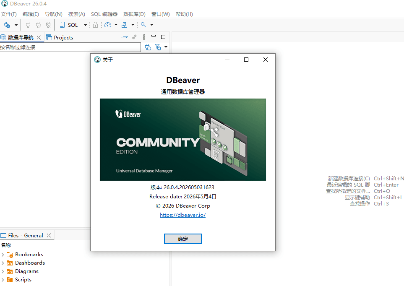The image size is (404, 286).
Task: Open the 窗口(W) menu
Action: (x=161, y=14)
